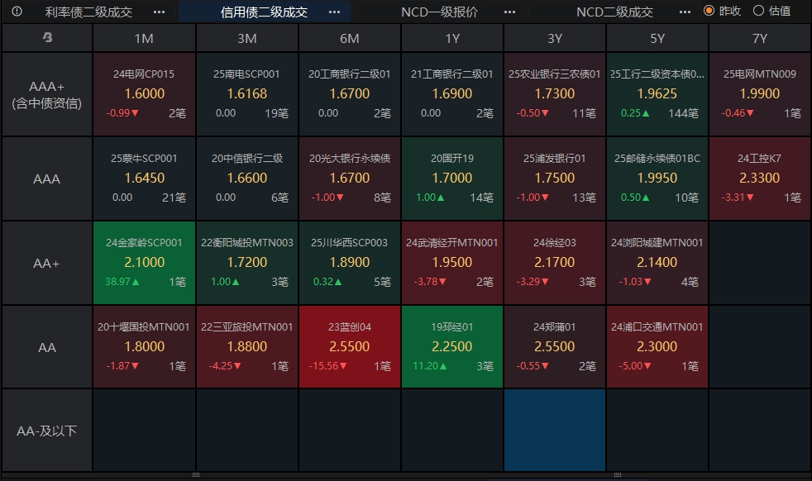Open the 24浏阳城建MTN001 cell
The width and height of the screenshot is (812, 481).
click(657, 263)
